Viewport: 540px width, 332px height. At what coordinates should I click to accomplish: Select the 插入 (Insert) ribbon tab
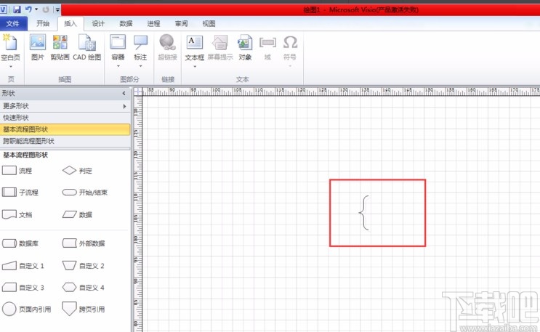(70, 23)
